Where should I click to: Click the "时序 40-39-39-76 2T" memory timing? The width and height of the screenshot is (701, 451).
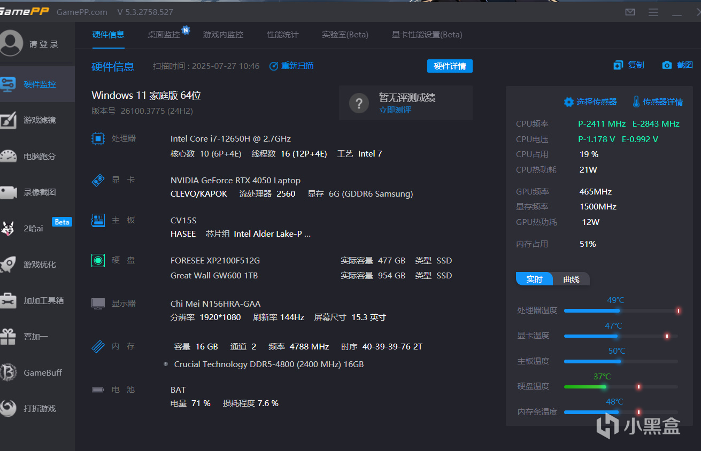[382, 347]
